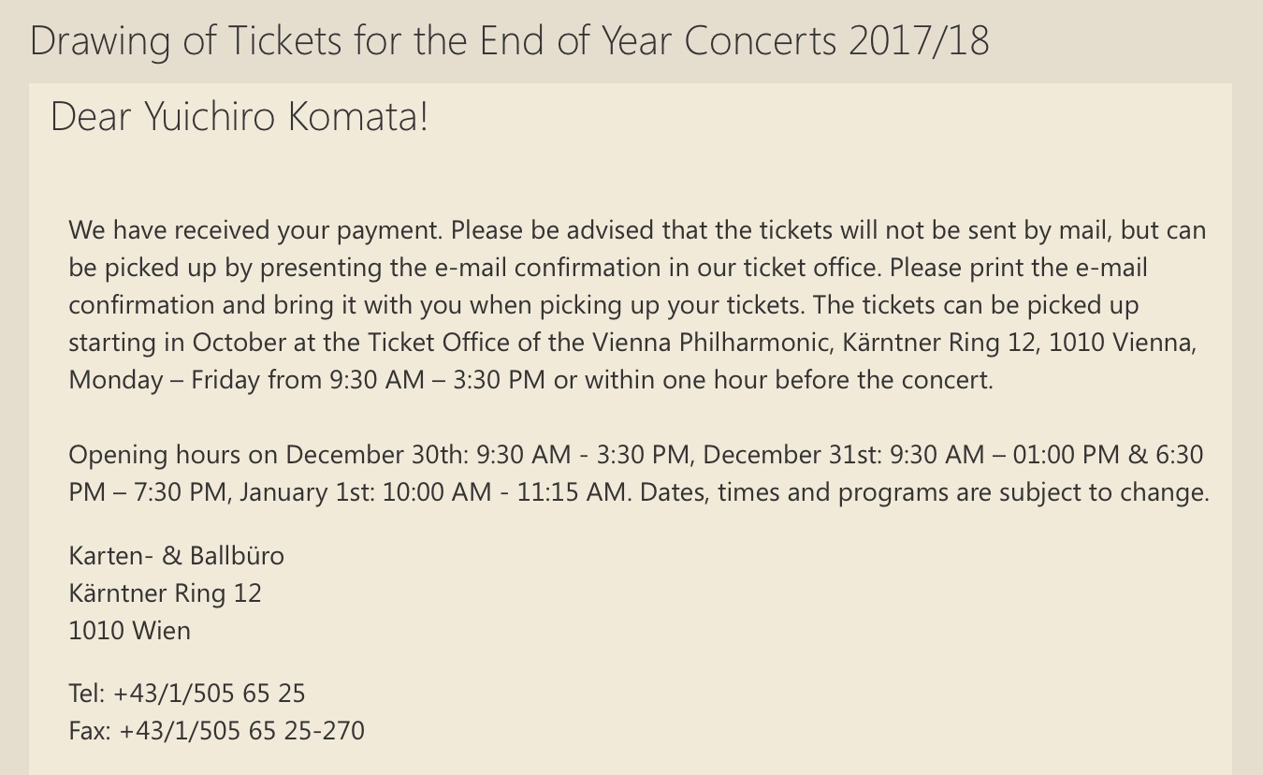Click the phrase "starting in October"
This screenshot has width=1263, height=775.
[175, 343]
